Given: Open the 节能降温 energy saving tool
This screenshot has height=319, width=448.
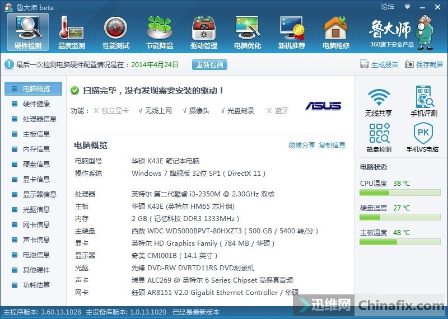Looking at the screenshot, I should pos(160,32).
